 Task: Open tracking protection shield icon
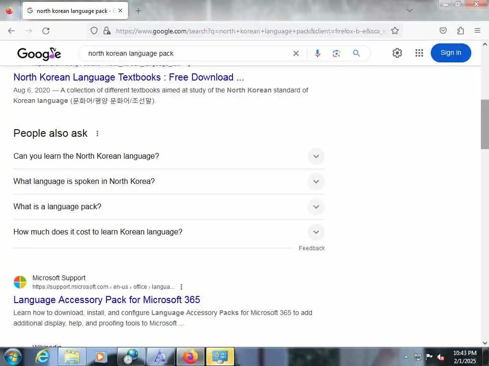tap(94, 30)
